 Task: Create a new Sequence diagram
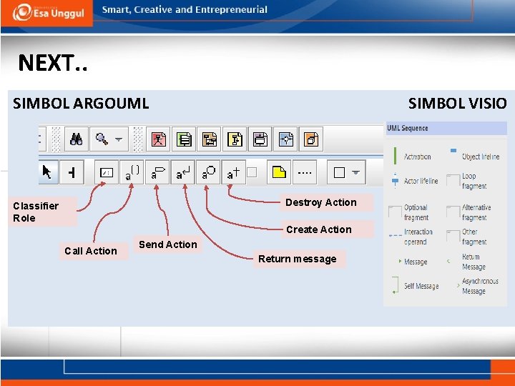point(209,139)
